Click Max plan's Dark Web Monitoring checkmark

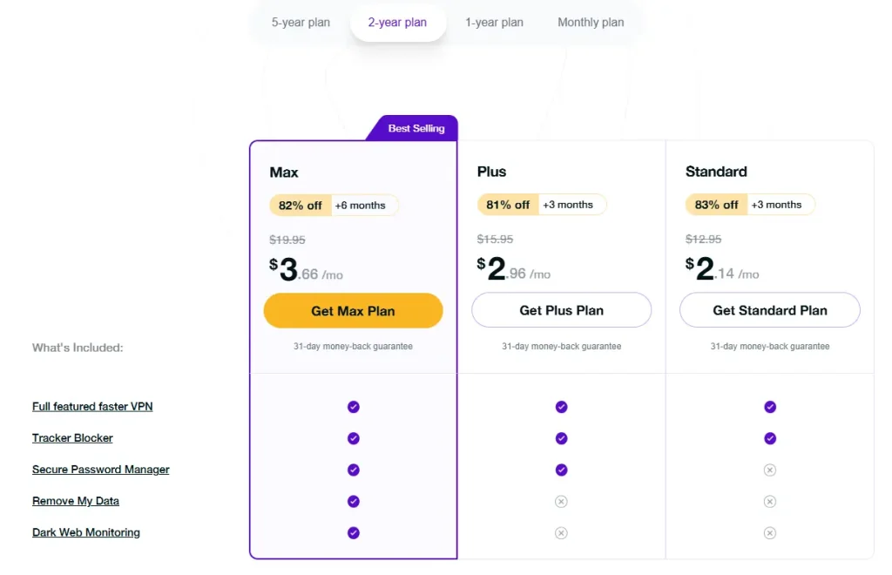pyautogui.click(x=353, y=532)
